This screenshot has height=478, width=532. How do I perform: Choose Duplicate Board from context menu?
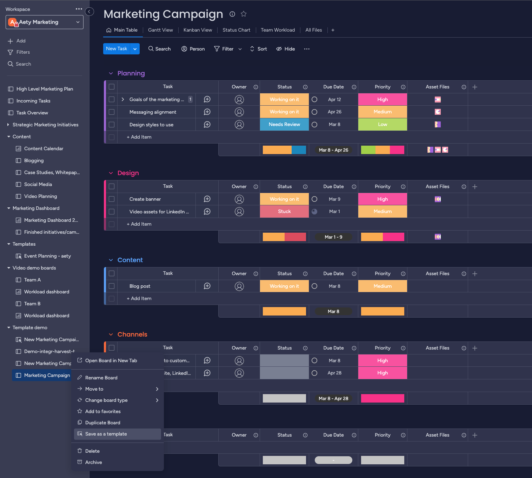pos(118,423)
